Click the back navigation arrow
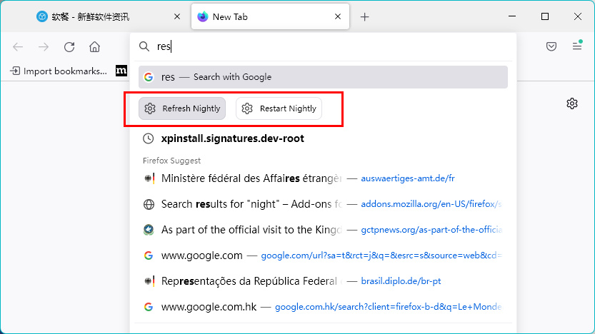The height and width of the screenshot is (334, 595). (18, 47)
